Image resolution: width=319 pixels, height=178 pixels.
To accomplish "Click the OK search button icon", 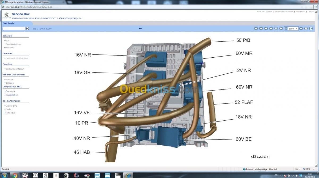I will point(27,28).
